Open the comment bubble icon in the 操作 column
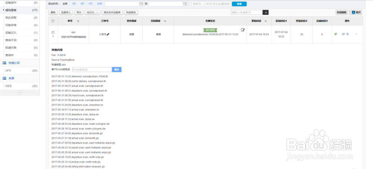Image resolution: width=373 pixels, height=169 pixels. point(344,34)
